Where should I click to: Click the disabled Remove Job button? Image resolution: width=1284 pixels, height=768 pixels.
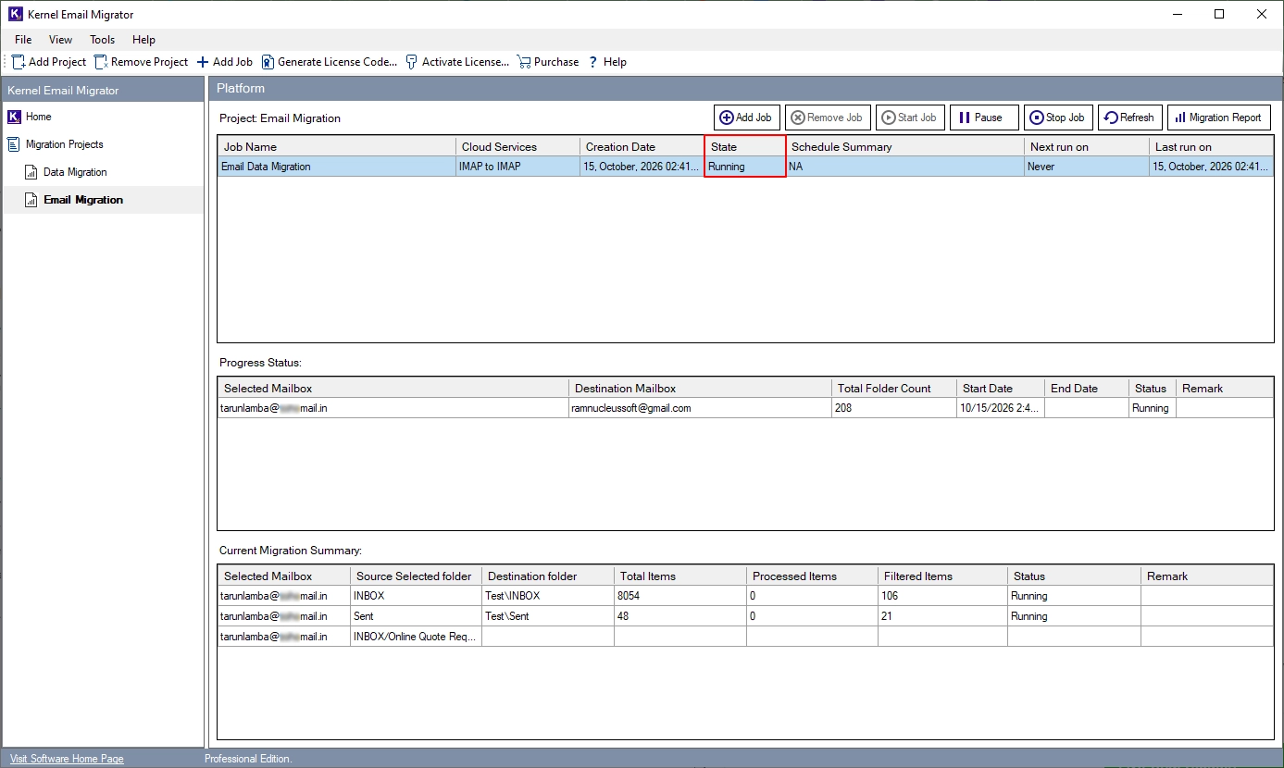click(x=828, y=118)
